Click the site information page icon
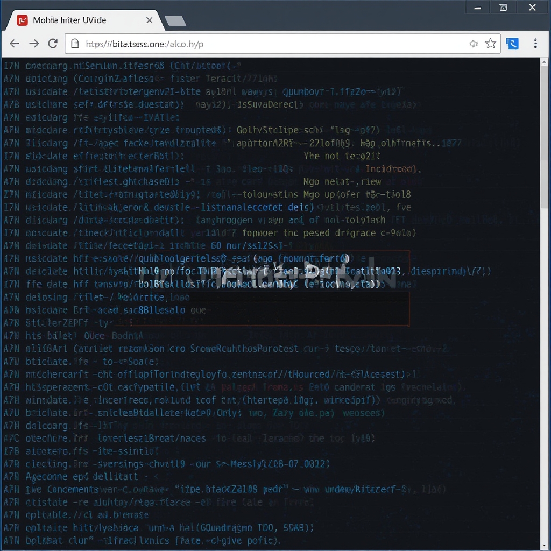 75,44
